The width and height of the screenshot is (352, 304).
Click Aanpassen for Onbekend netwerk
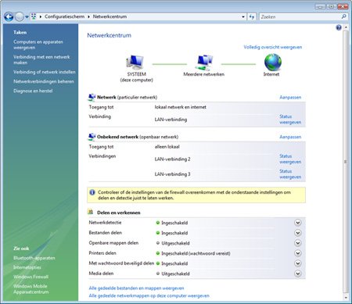pos(290,137)
